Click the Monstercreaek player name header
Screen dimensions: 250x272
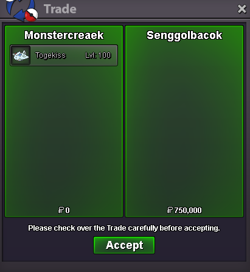[64, 35]
